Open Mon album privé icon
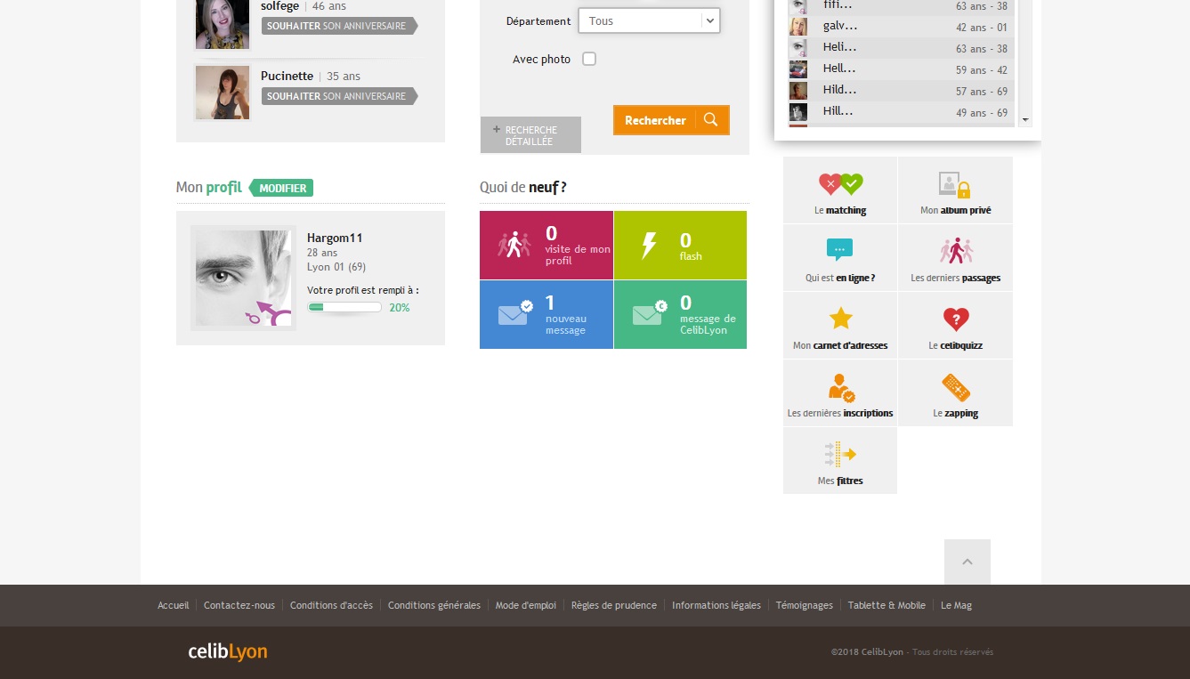This screenshot has width=1190, height=679. coord(955,185)
